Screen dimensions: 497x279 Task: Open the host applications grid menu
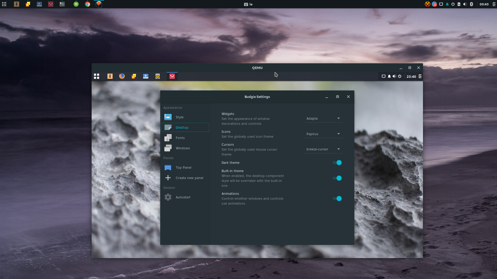click(x=4, y=4)
